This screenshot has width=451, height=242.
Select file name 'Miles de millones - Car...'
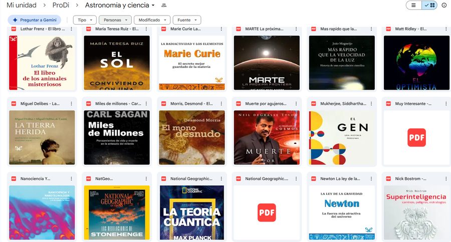pyautogui.click(x=118, y=104)
